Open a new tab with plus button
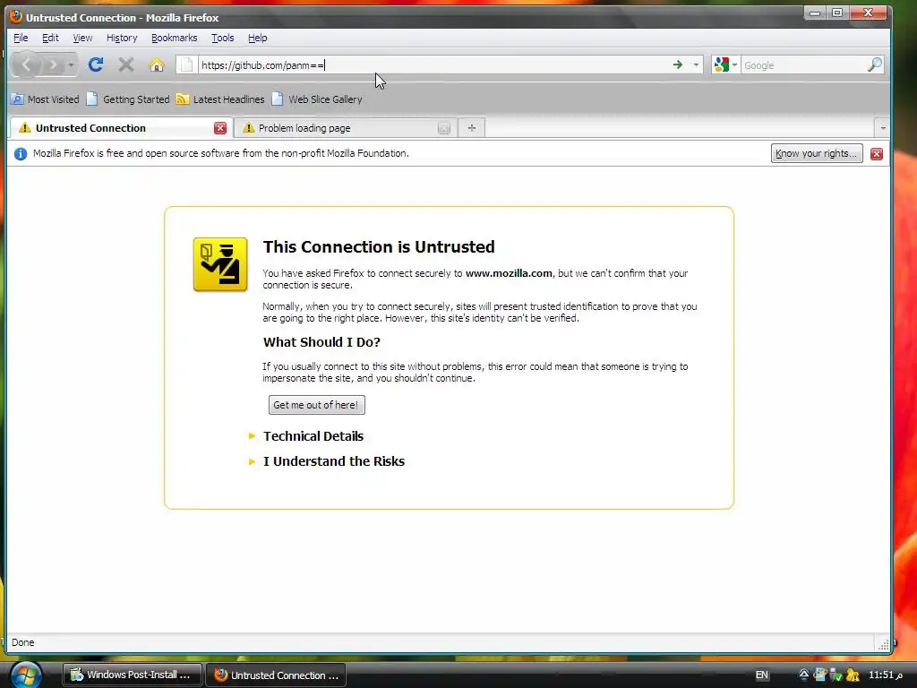Viewport: 917px width, 688px height. coord(472,127)
